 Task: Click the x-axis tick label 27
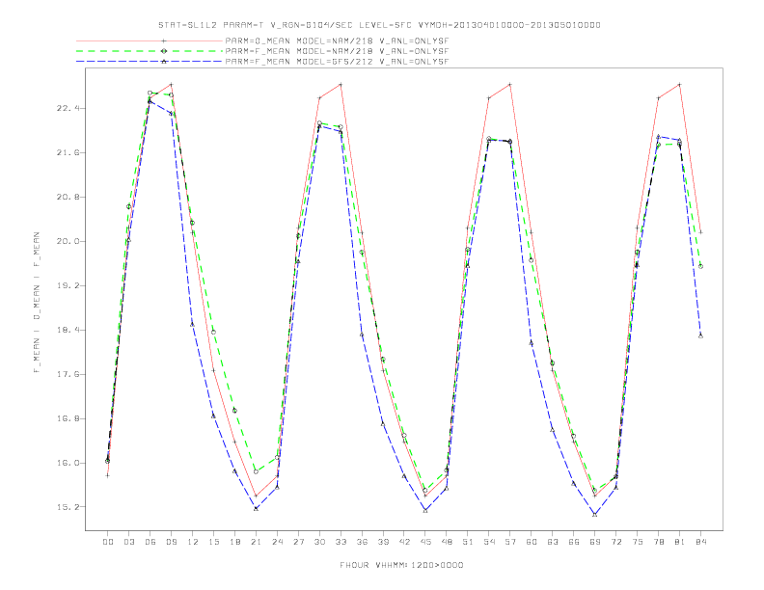[x=298, y=542]
